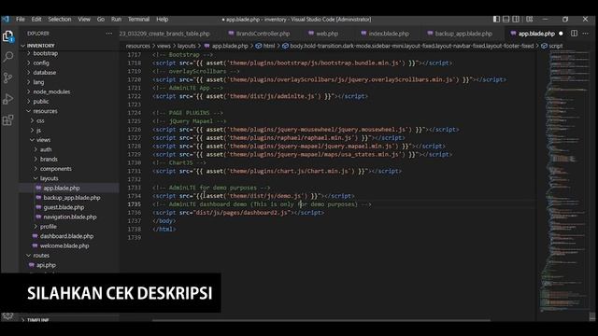This screenshot has height=336, width=598.
Task: Expand the config folder
Action: 41,63
